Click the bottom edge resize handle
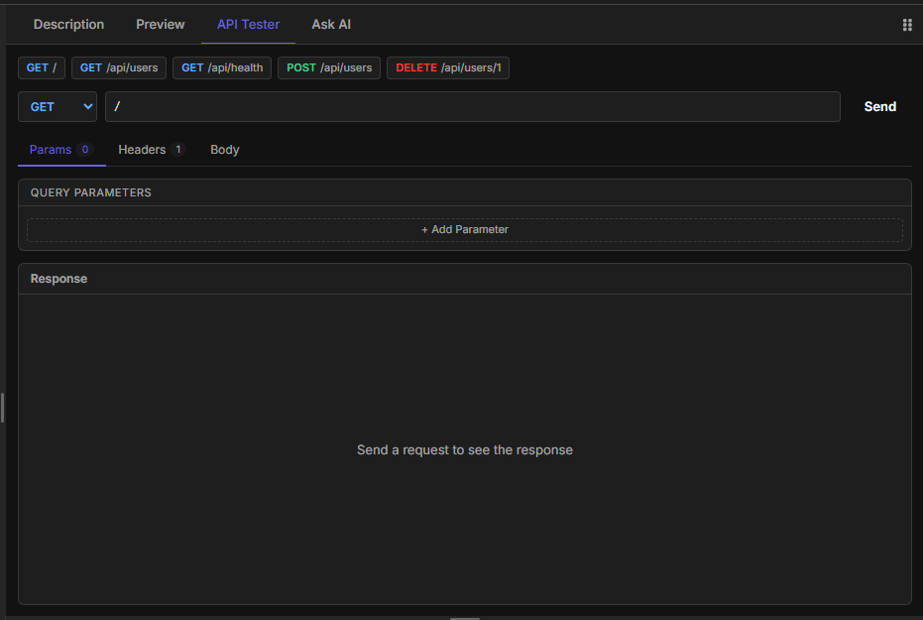923x620 pixels. click(x=464, y=617)
